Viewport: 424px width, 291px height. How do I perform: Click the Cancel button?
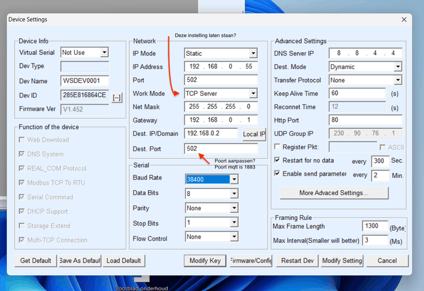pos(387,261)
